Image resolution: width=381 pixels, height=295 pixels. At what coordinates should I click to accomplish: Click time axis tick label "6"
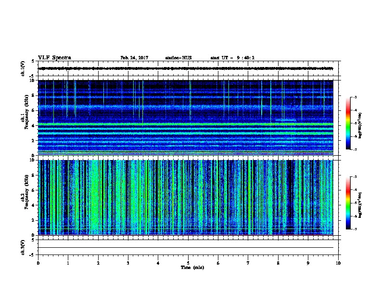pos(218,263)
